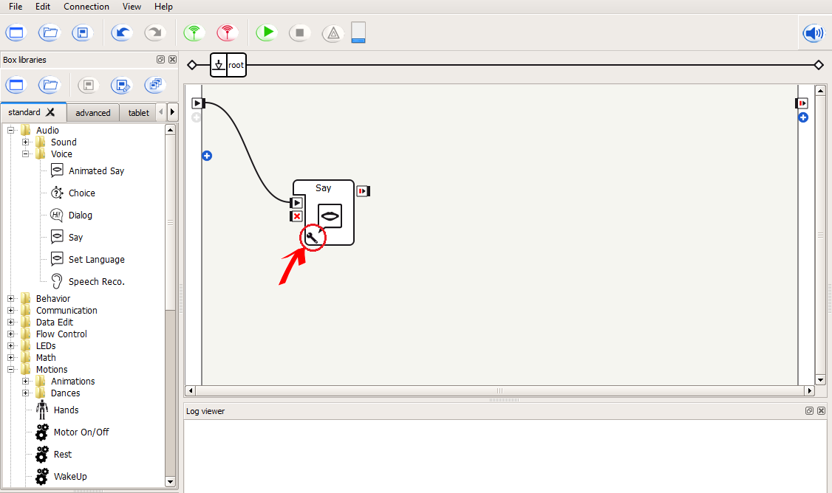Select the Speech Reco. box
Screen dimensions: 832x493
click(96, 282)
